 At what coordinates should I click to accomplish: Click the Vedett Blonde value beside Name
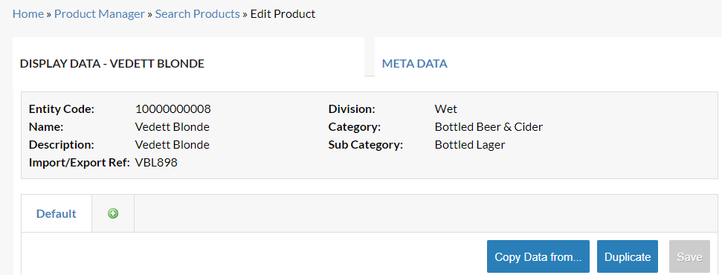[x=173, y=126]
